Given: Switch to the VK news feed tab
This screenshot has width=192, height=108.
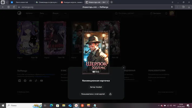Looking at the screenshot, I should coord(21,2).
